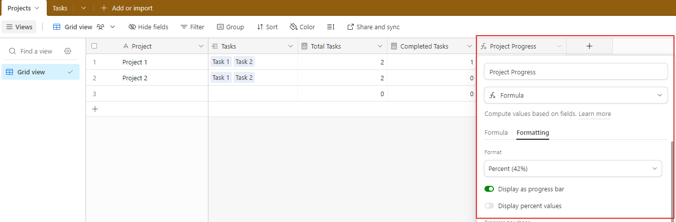This screenshot has height=222, width=676.
Task: Add a new field with plus icon
Action: coord(589,46)
